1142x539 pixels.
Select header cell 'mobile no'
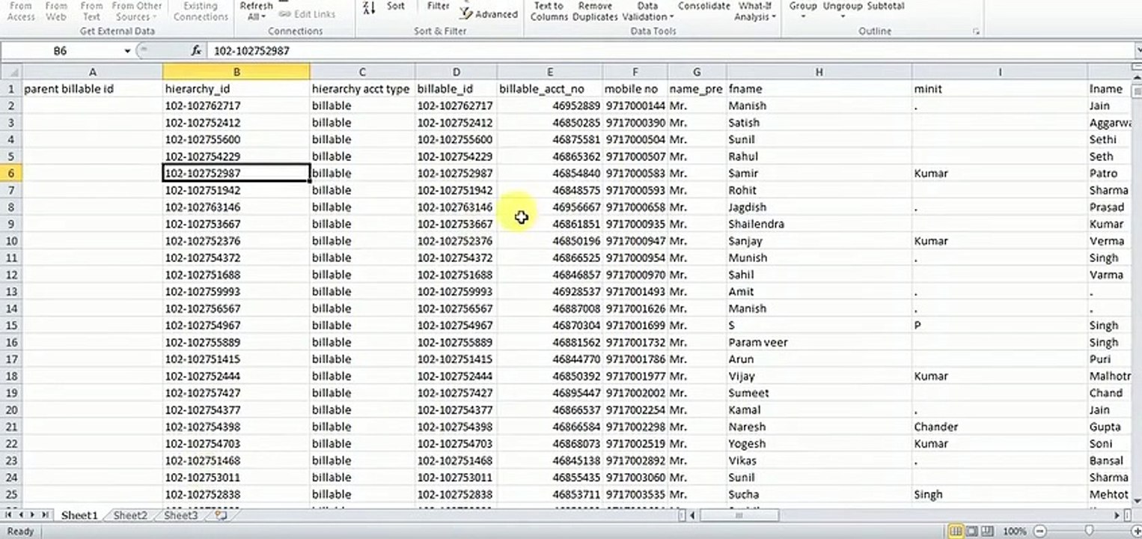coord(635,89)
